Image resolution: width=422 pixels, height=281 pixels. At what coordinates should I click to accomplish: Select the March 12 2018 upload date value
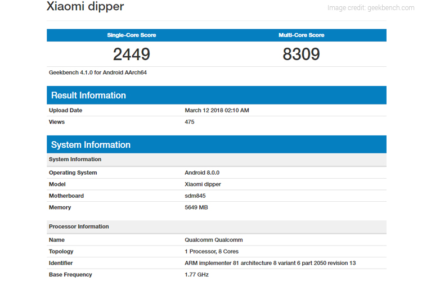click(217, 110)
